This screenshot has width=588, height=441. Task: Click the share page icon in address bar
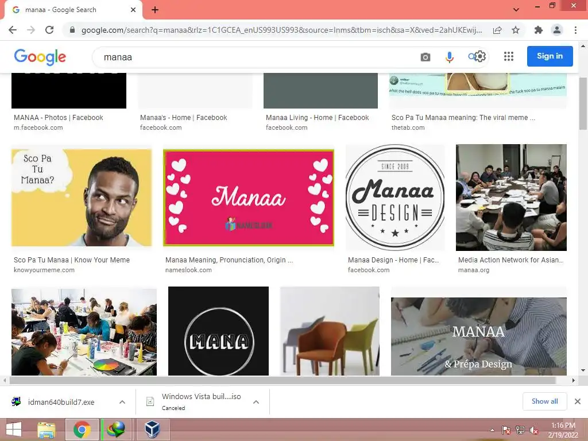(497, 30)
